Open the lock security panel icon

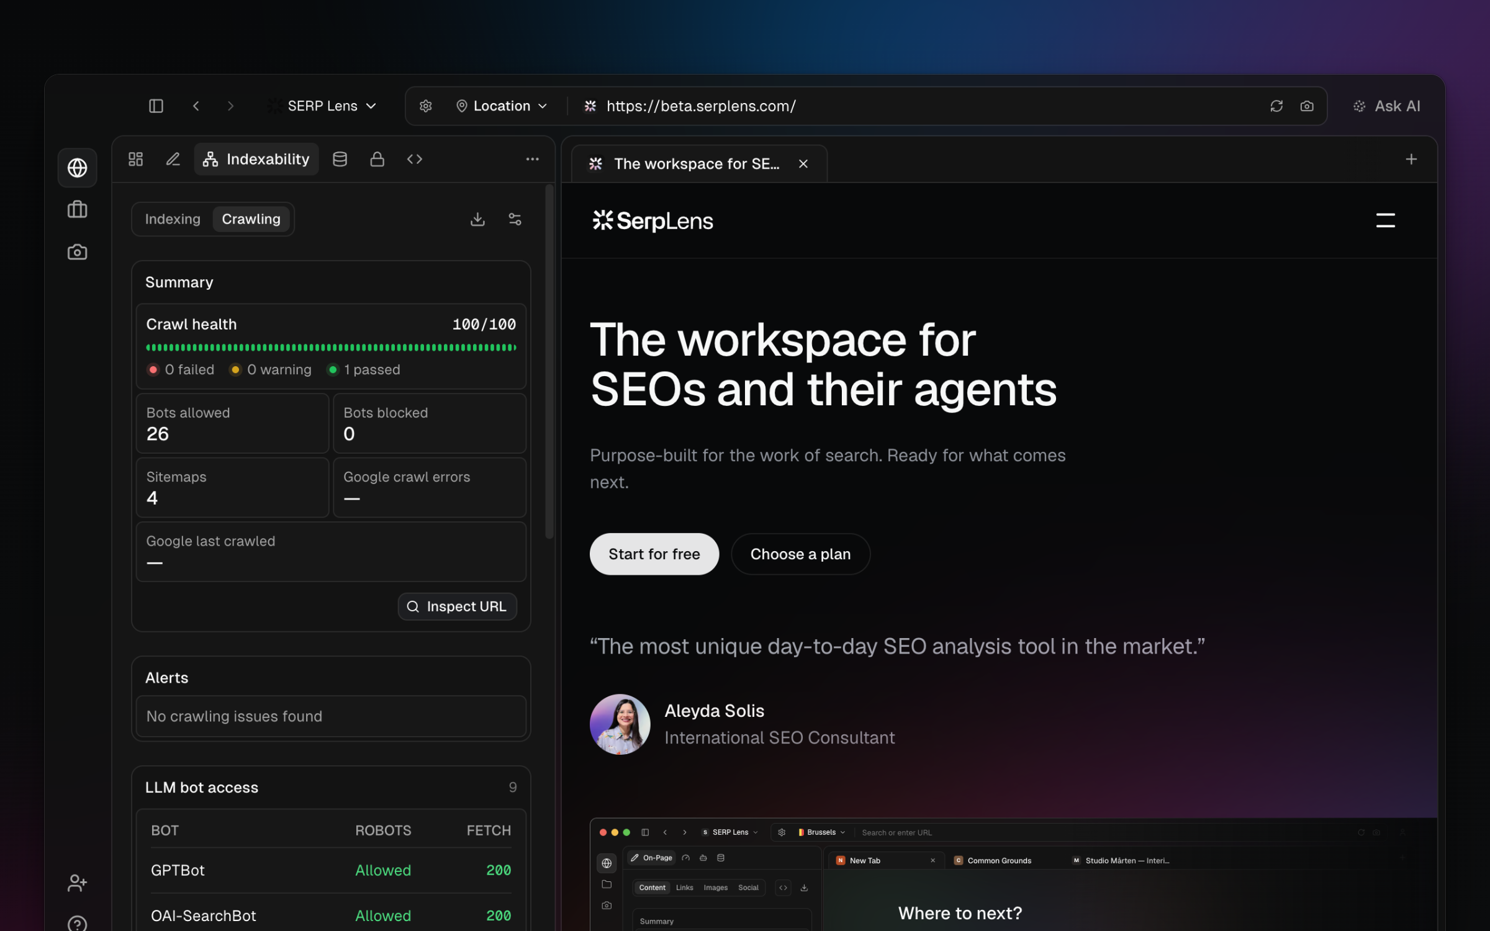[x=377, y=160]
